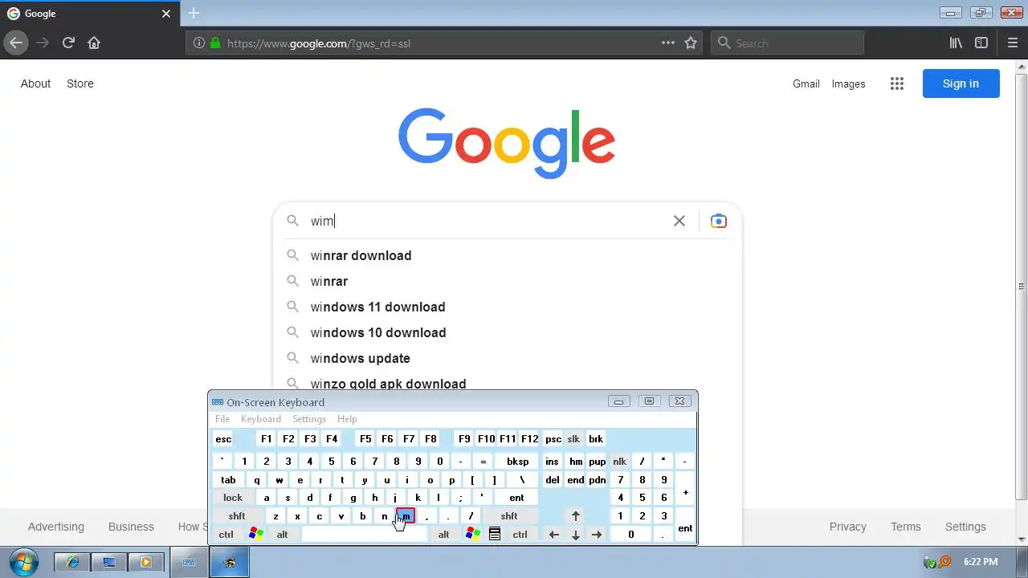Open Windows Media Player taskbar icon
1028x578 pixels.
146,562
